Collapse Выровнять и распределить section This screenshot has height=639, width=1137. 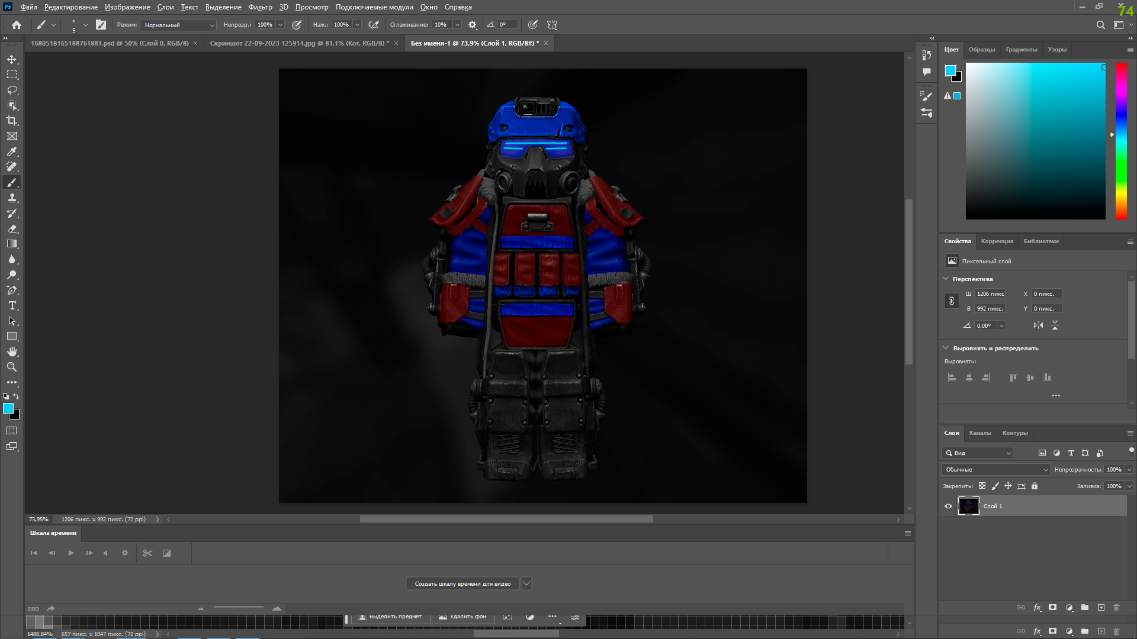click(946, 348)
